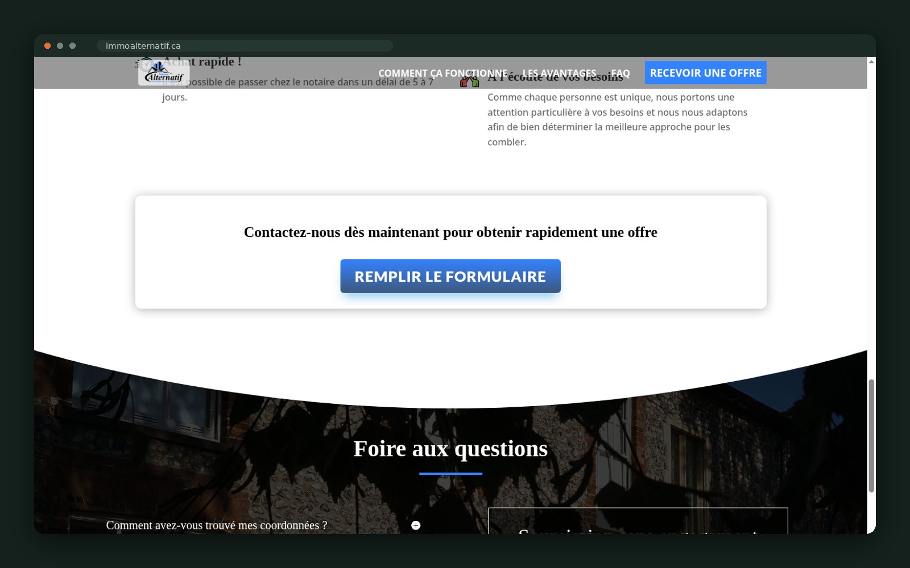910x568 pixels.
Task: Open the Comment ça fonctionne menu item
Action: coord(442,73)
